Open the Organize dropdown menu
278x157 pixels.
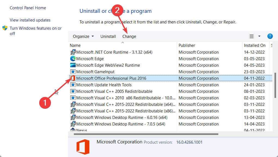coord(83,36)
